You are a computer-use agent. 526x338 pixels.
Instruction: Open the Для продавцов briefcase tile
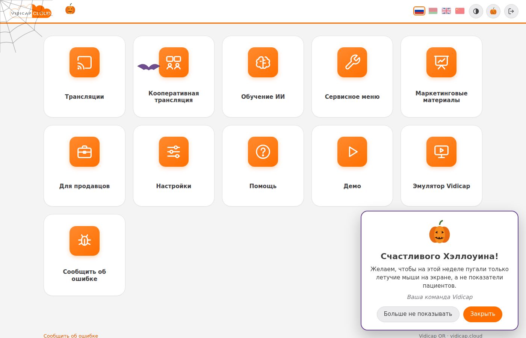click(x=85, y=166)
